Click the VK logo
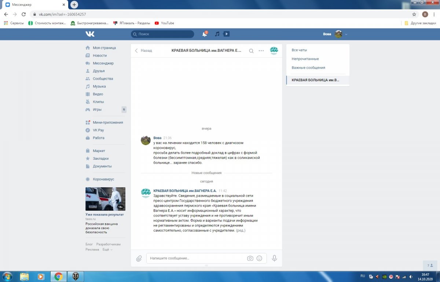The width and height of the screenshot is (440, 282). coord(90,34)
